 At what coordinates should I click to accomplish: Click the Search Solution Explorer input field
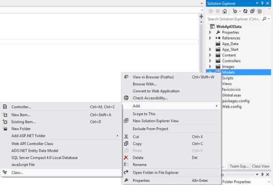coord(233,19)
